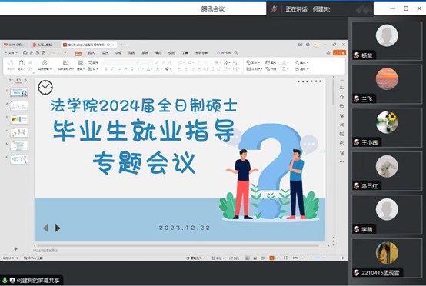
Task: Open a new tab in WPS
Action: coord(121,45)
